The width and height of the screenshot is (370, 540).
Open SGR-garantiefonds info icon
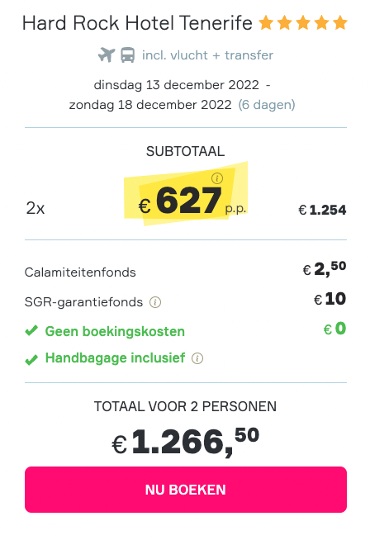point(155,302)
